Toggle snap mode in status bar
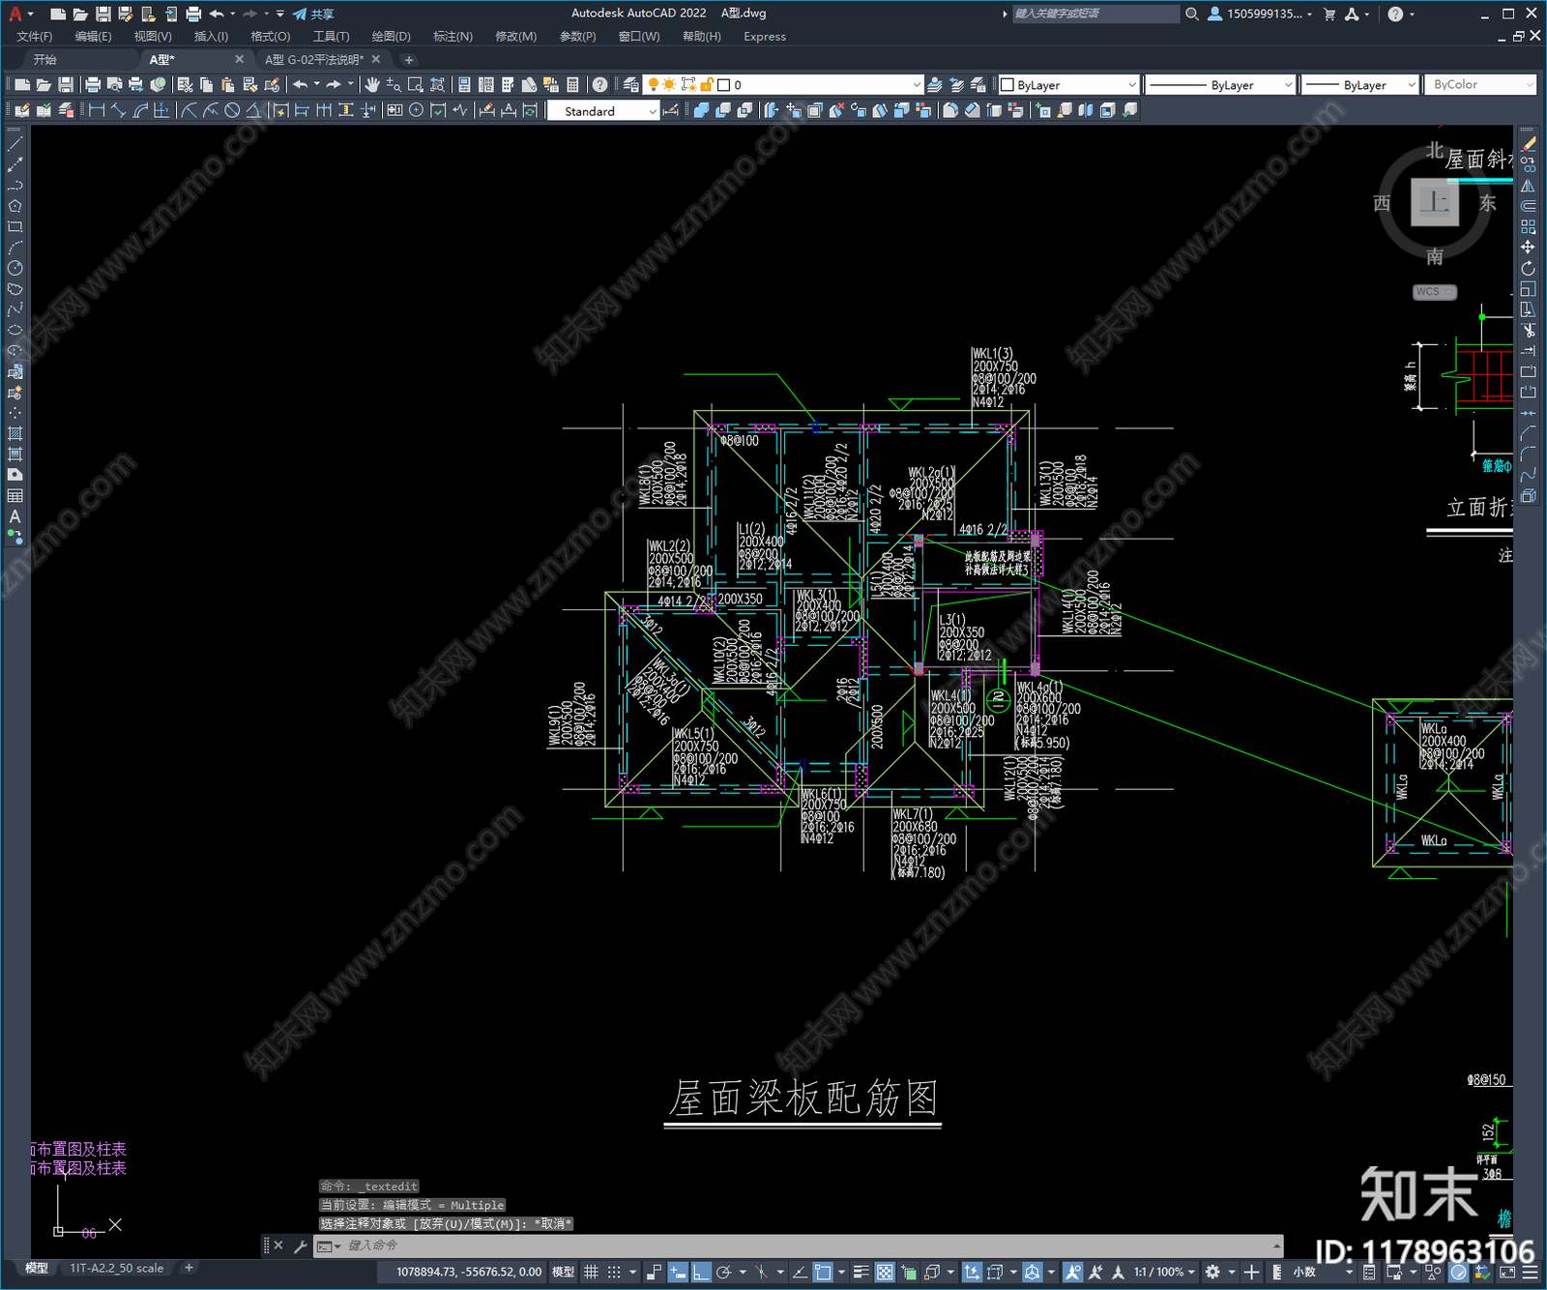 tap(614, 1272)
